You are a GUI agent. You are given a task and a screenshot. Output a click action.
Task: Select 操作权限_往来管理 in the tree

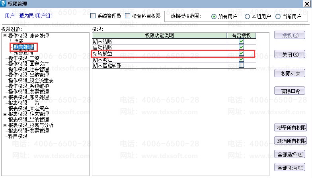(x=29, y=69)
